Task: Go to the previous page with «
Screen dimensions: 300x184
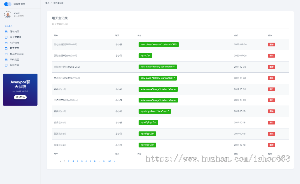Action: pos(60,161)
